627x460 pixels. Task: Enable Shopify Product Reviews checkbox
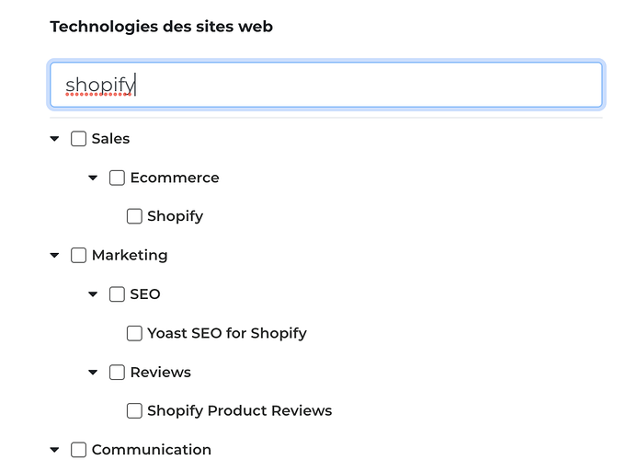tap(134, 411)
